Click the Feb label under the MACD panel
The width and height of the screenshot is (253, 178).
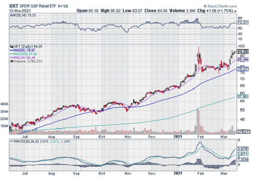[x=200, y=174]
